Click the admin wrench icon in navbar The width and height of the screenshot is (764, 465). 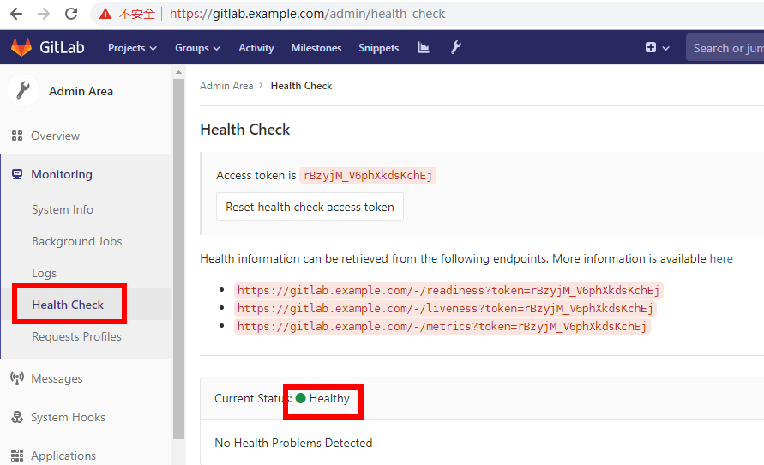455,47
